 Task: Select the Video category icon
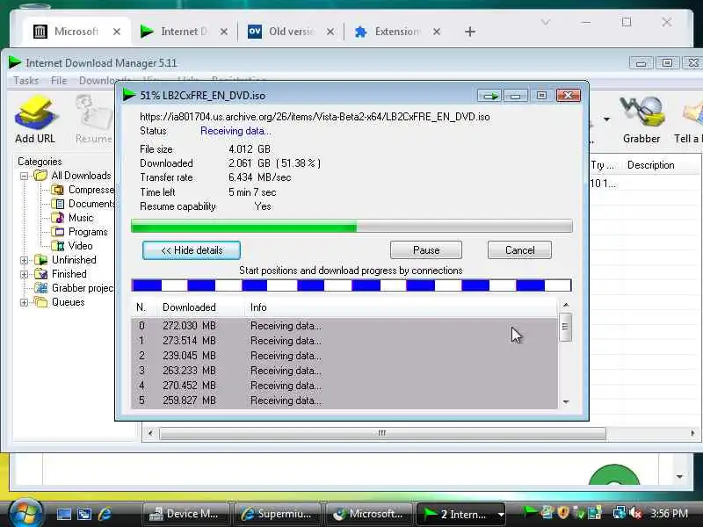click(x=57, y=246)
